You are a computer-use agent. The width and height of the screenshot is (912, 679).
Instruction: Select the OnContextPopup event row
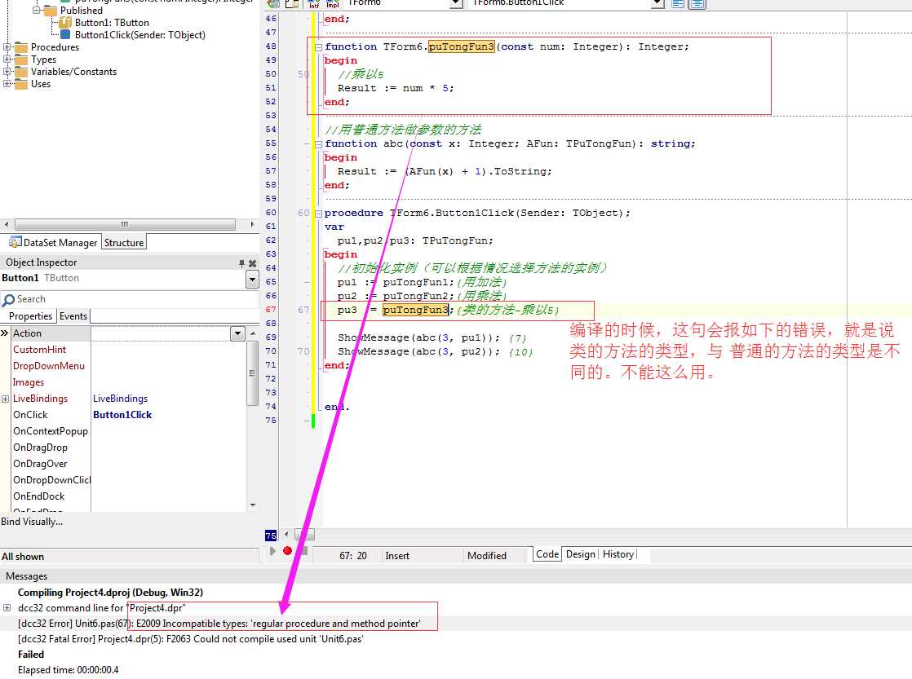[129, 431]
